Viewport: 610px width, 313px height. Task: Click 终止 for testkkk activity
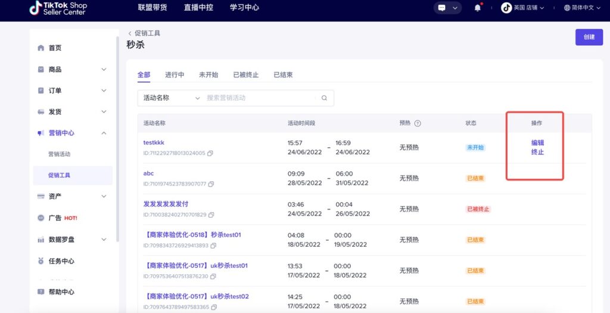[538, 152]
